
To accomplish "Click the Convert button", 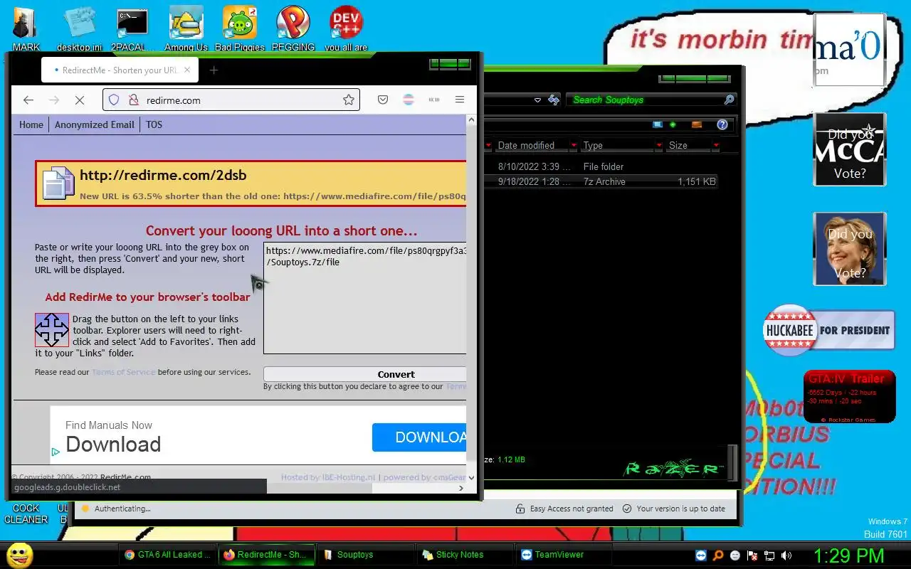I will tap(365, 374).
